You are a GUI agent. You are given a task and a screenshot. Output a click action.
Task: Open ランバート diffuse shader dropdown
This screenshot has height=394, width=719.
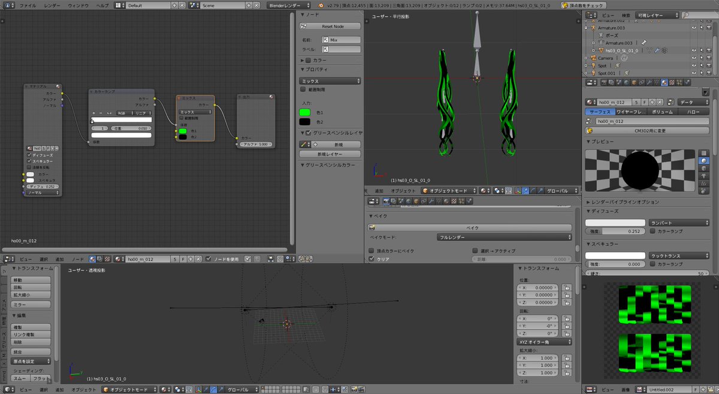(x=679, y=222)
